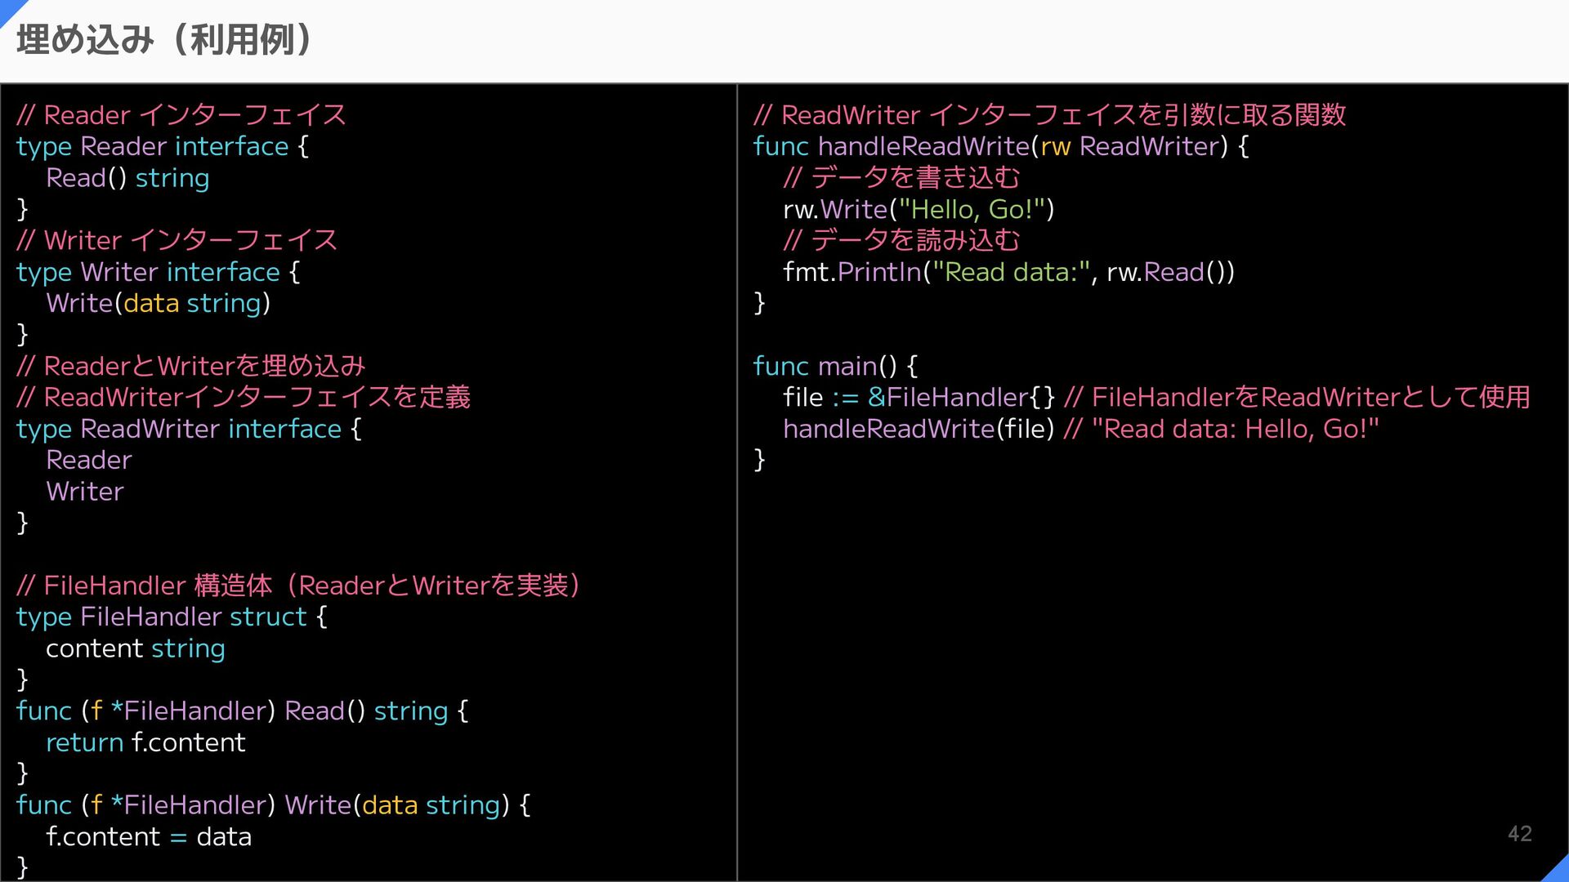Click the comment "// Writer インターフェイス"
Image resolution: width=1569 pixels, height=882 pixels.
(x=177, y=241)
